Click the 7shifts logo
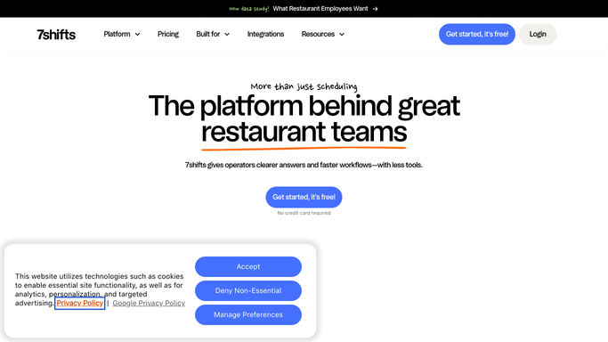Screen dimensions: 608x342 (56, 35)
